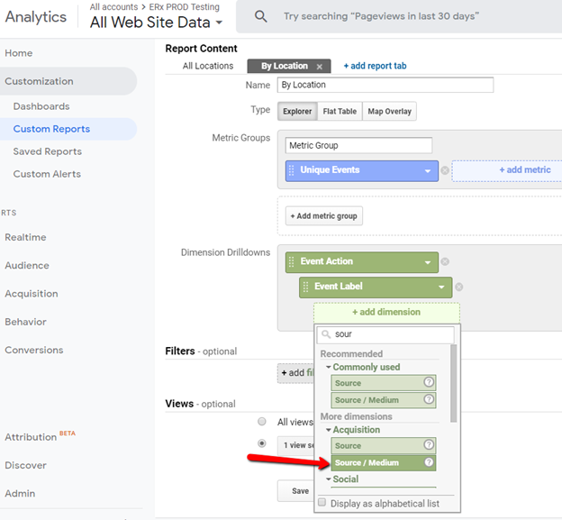This screenshot has width=562, height=520.
Task: Select the All views radio button
Action: coord(262,422)
